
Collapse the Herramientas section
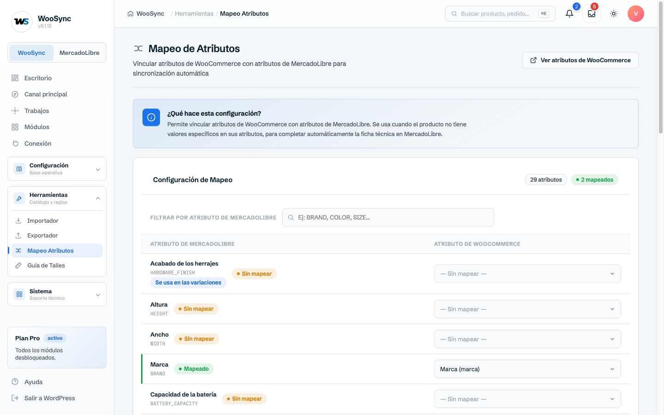[57, 198]
